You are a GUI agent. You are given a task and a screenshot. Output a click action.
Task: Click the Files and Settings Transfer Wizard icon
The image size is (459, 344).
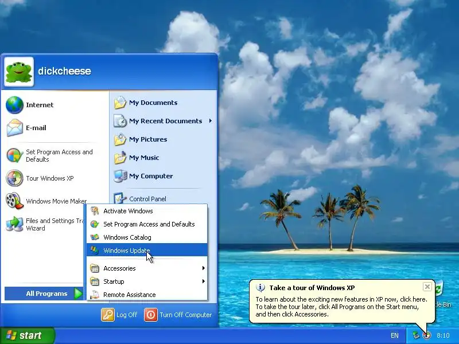[14, 224]
